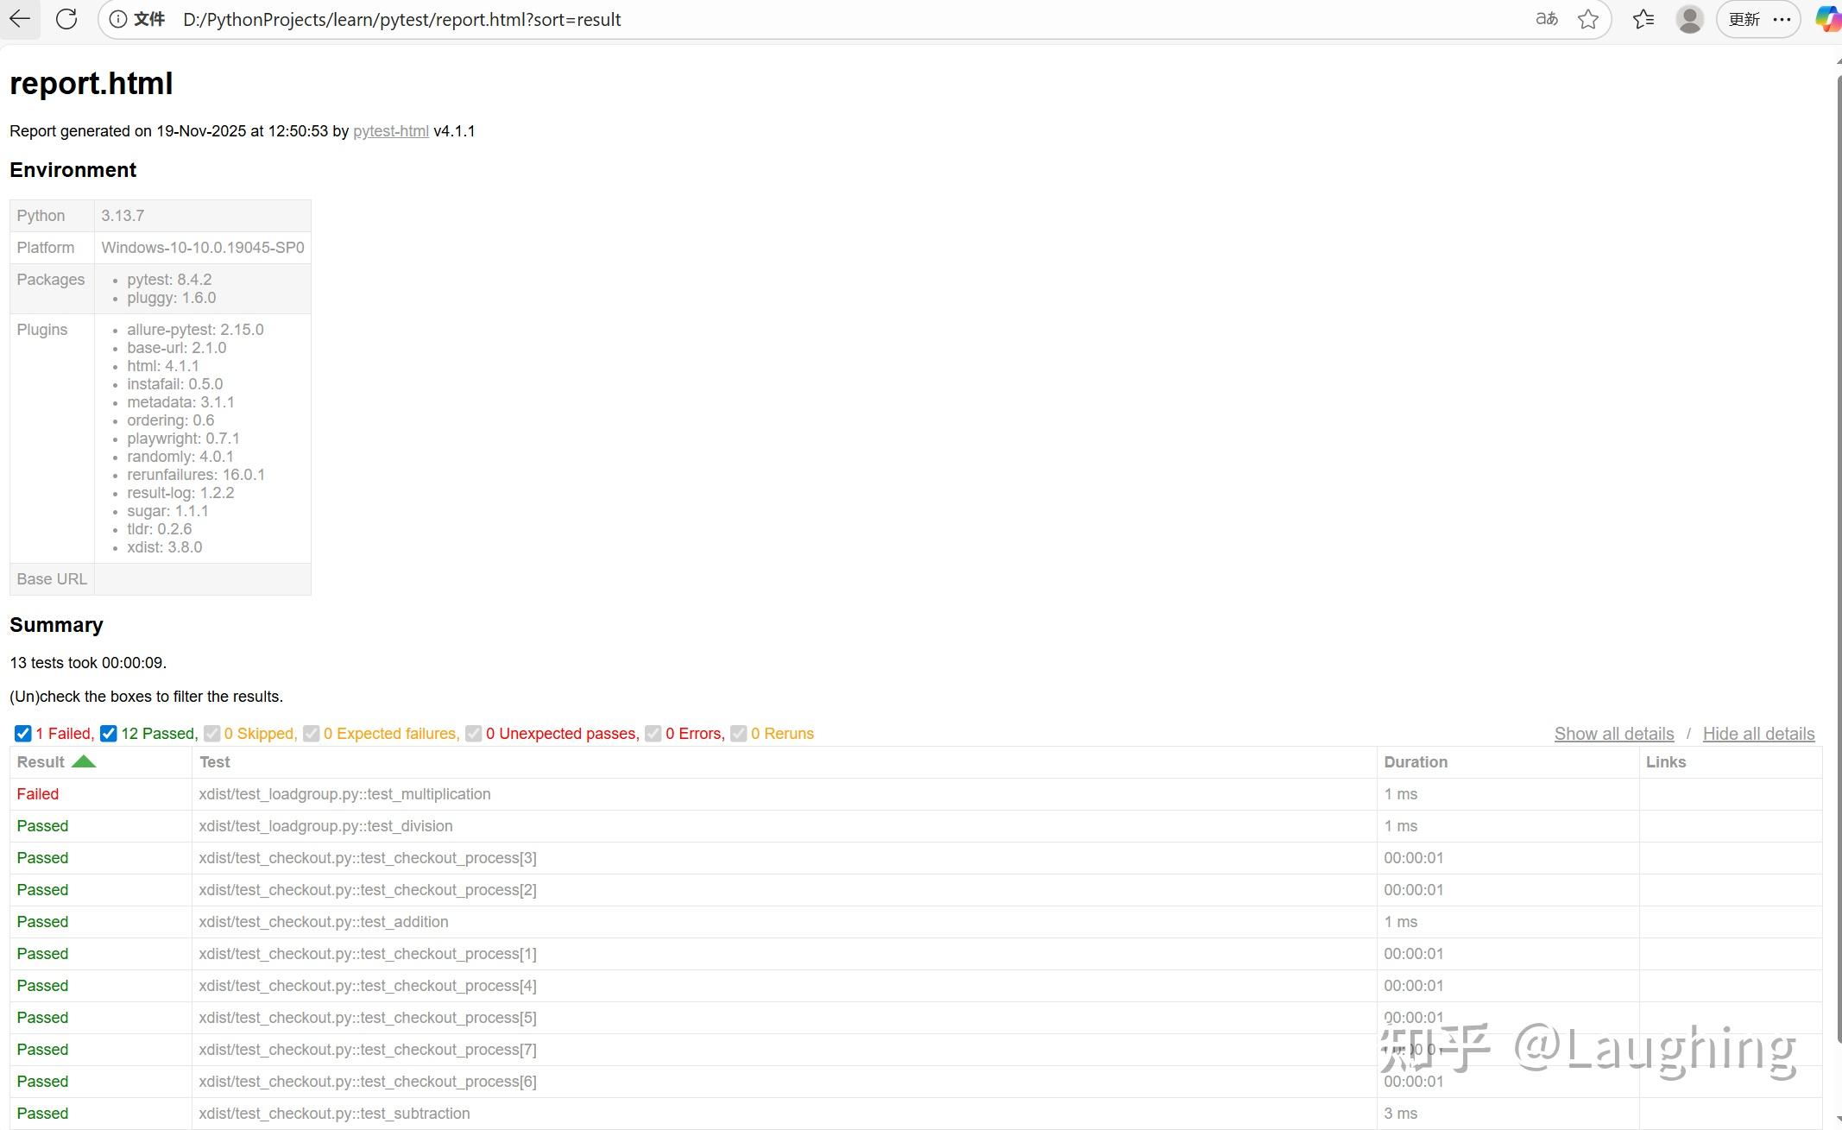Toggle the 0 Skipped checkbox
Viewport: 1842px width, 1130px height.
[211, 733]
